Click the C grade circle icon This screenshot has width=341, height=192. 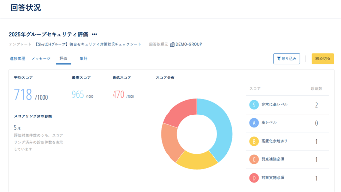pos(254,159)
